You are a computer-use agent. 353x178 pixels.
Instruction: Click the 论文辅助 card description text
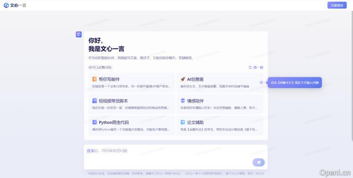[219, 129]
